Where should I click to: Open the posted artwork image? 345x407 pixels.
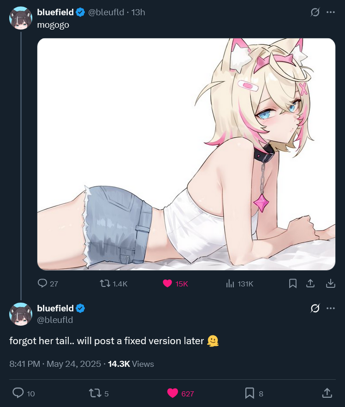186,154
